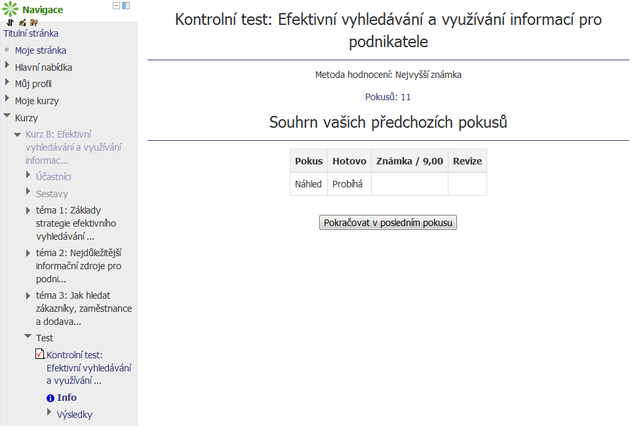This screenshot has width=632, height=431.
Task: Select Výsledky in the navigation tree
Action: click(75, 415)
